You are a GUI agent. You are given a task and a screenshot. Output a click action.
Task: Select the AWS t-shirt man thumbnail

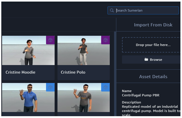[84, 97]
